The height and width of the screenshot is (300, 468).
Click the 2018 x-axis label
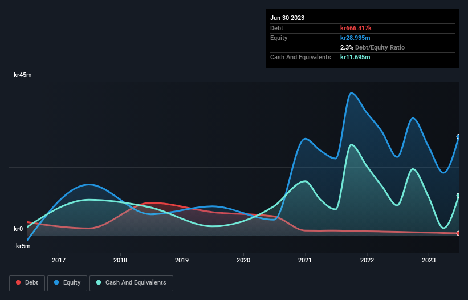[120, 260]
